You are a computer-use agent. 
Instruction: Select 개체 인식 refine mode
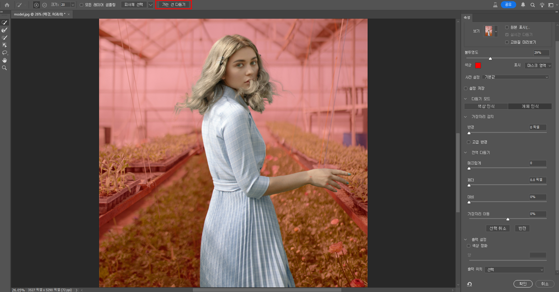tap(530, 106)
